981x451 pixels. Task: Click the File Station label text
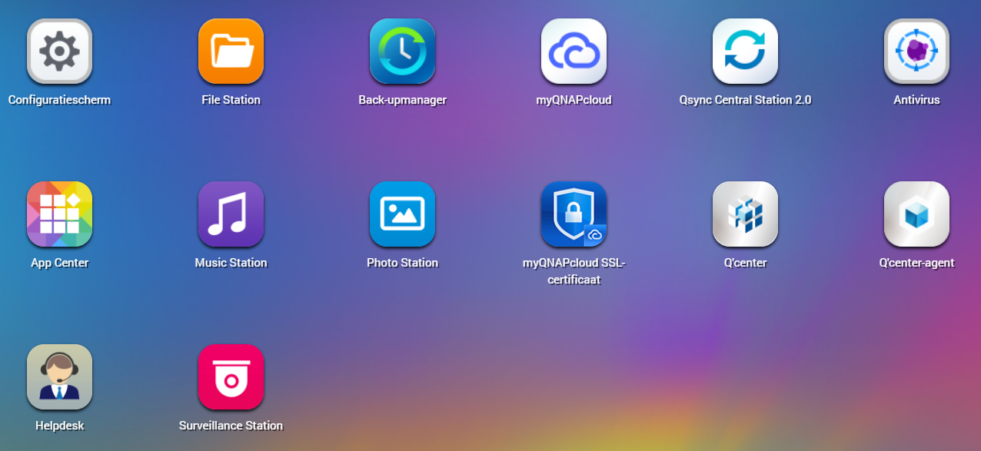coord(231,99)
